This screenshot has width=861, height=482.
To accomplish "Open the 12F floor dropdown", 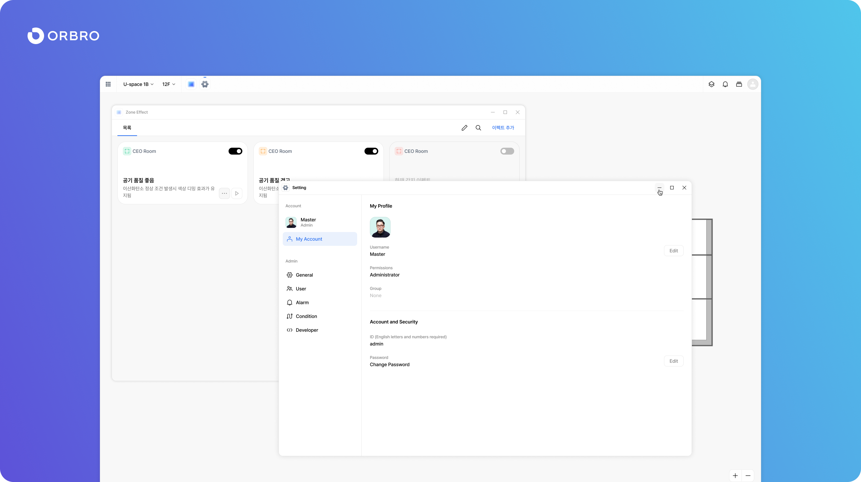I will 169,84.
